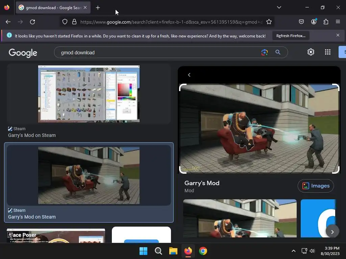The height and width of the screenshot is (259, 346).
Task: Open the Face Poser image result
Action: [56, 236]
